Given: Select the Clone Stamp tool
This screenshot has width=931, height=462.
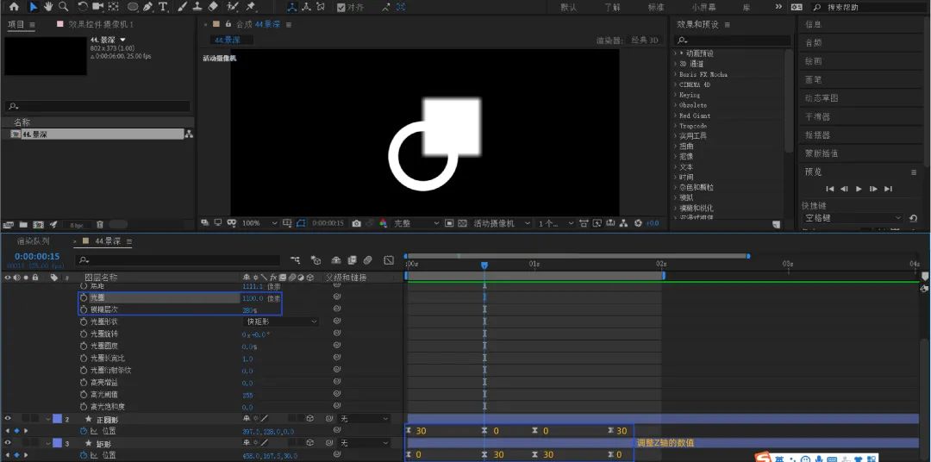Looking at the screenshot, I should click(197, 7).
